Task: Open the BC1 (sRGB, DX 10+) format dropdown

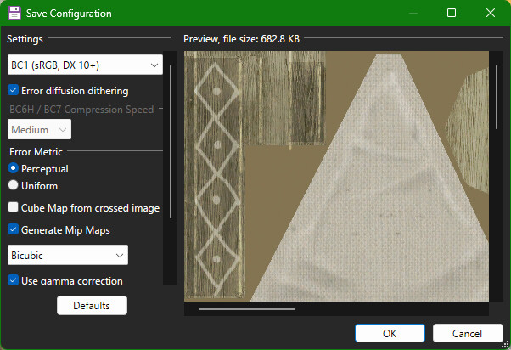Action: coord(85,65)
